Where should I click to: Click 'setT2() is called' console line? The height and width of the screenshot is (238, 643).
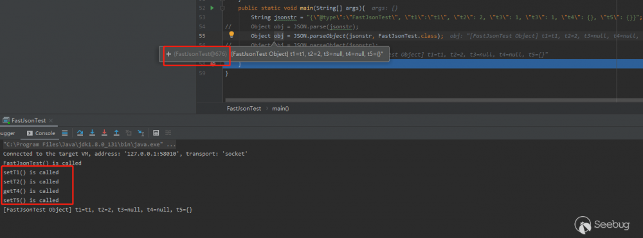coord(31,181)
